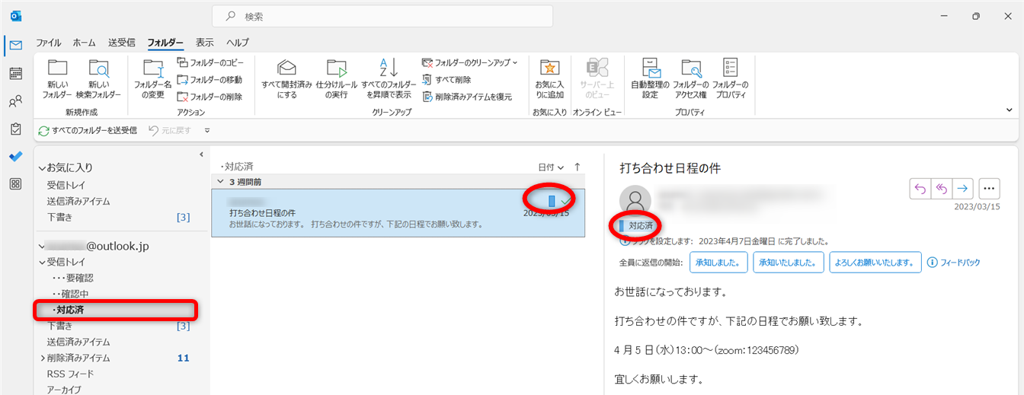Toggle completed flag on the selected email

566,201
